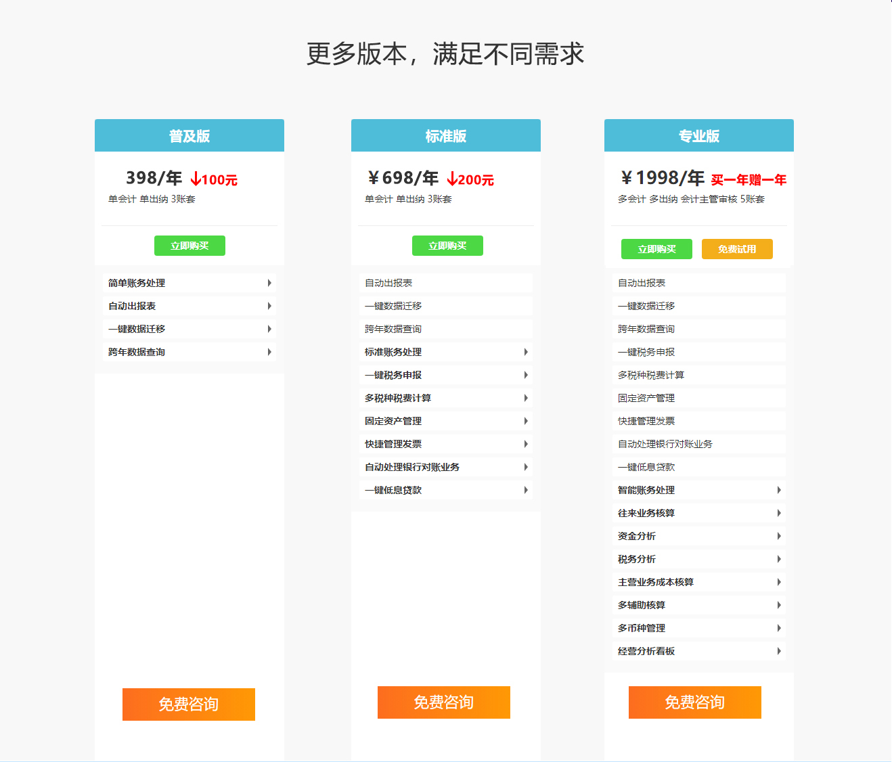
Task: Click the ¥698/年 price text
Action: tap(403, 178)
